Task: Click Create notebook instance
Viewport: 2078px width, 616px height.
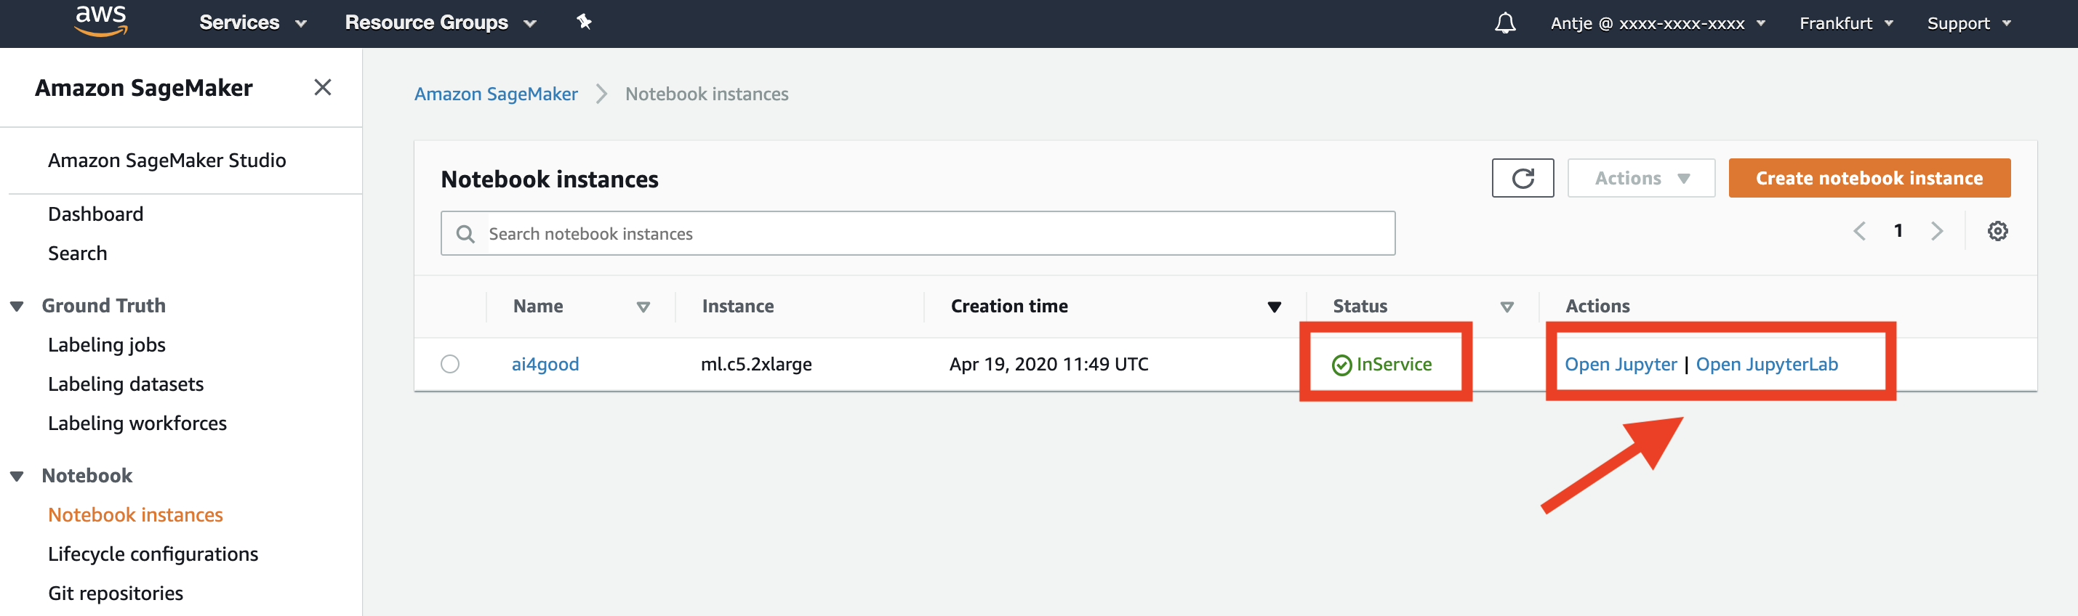Action: (x=1869, y=178)
